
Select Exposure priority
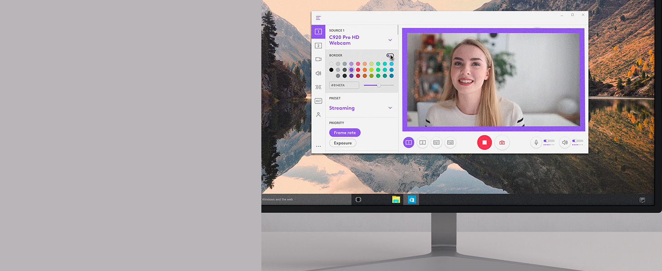[343, 143]
